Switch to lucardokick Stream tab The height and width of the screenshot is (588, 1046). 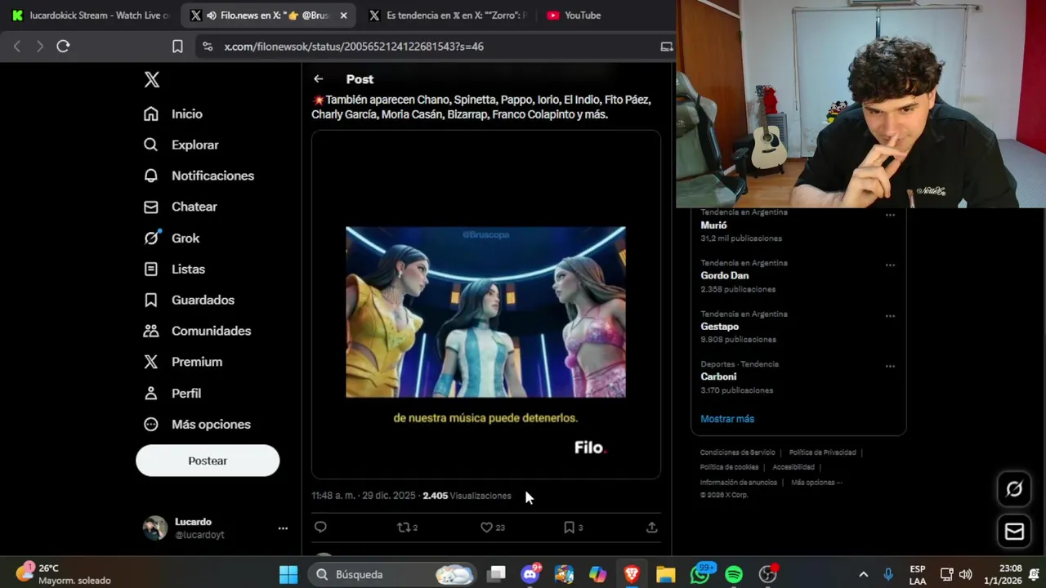(x=90, y=16)
